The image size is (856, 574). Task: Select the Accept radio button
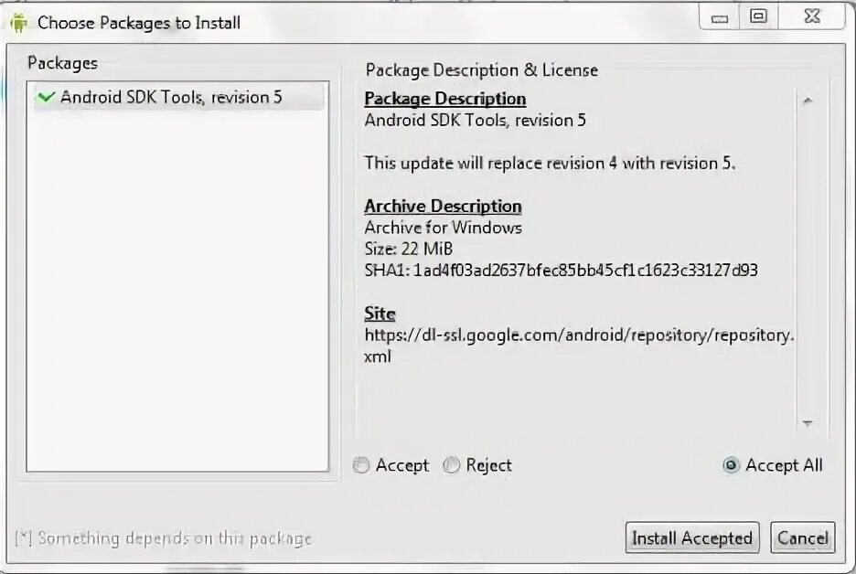(362, 465)
